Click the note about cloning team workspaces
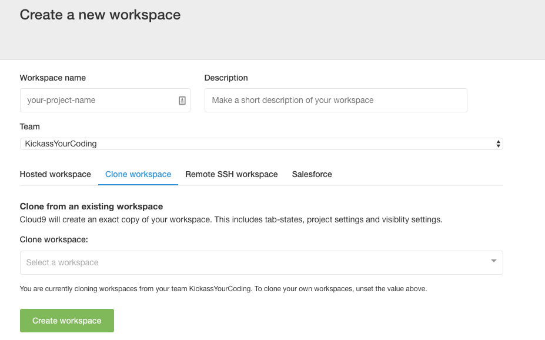Screen dimensions: 545x340 tap(223, 289)
